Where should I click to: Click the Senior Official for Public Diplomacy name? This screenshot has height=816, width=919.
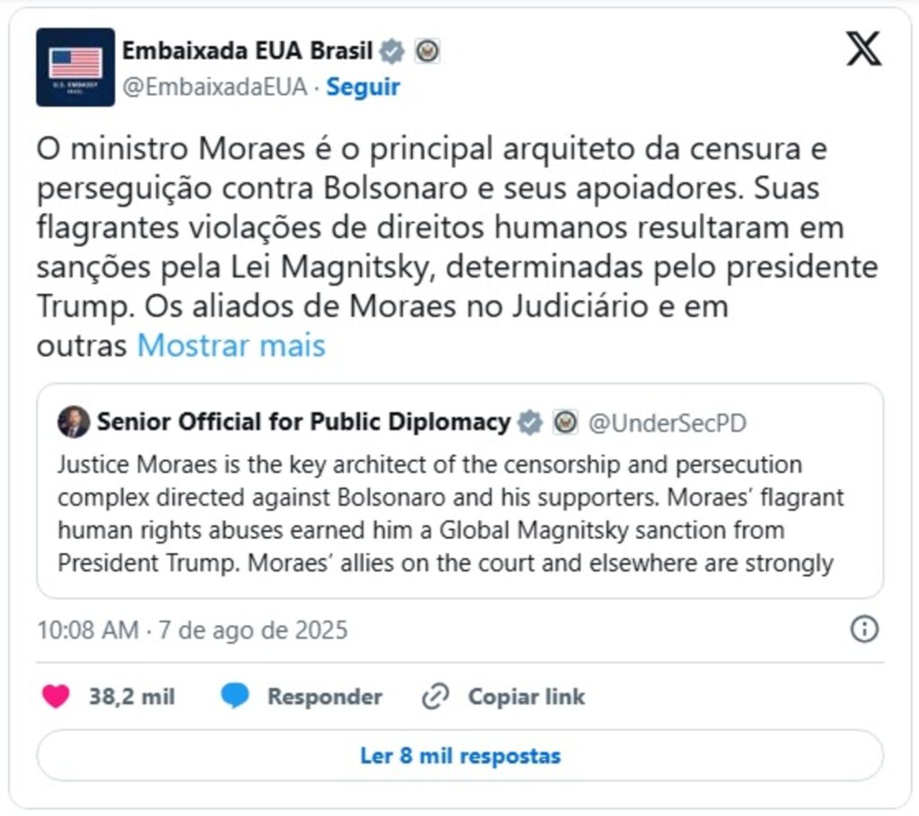coord(303,422)
